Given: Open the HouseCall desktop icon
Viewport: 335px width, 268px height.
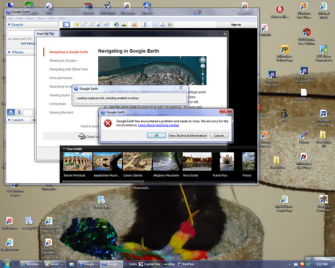Looking at the screenshot, I should click(280, 12).
